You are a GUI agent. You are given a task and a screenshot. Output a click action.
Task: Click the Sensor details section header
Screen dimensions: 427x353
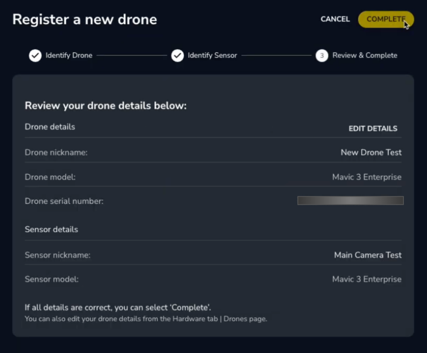(51, 230)
